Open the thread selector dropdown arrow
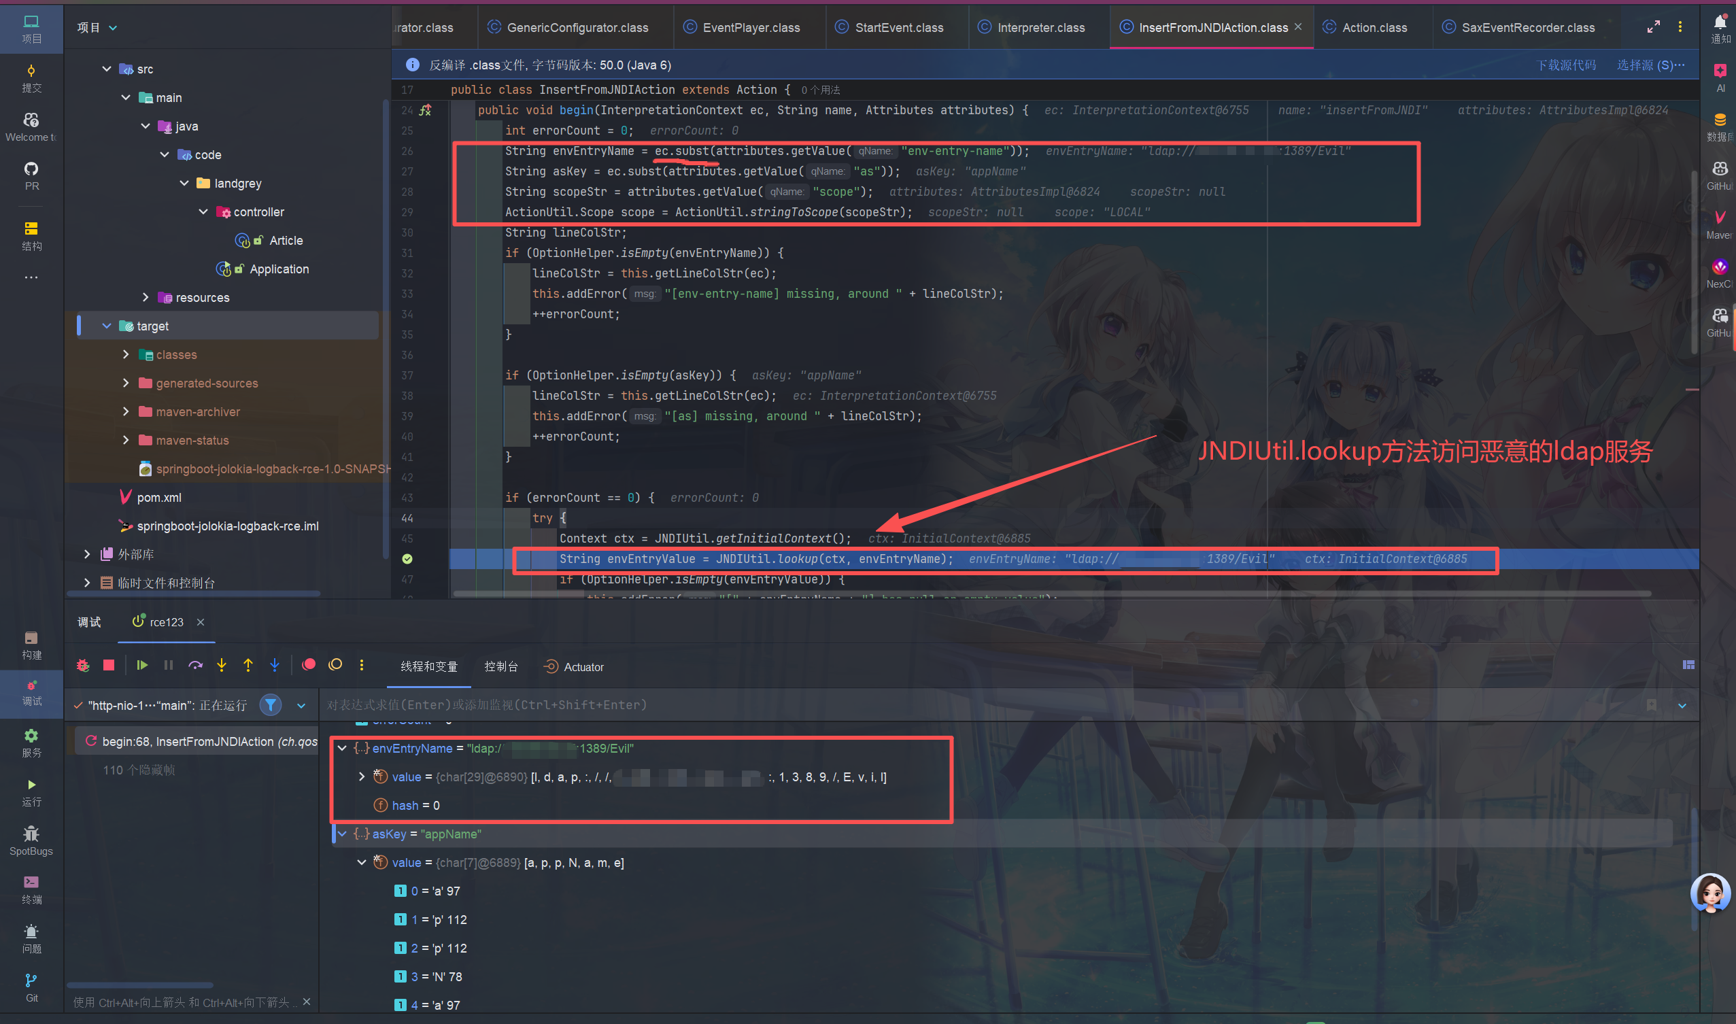Screen dimensions: 1736x1024 pos(301,706)
